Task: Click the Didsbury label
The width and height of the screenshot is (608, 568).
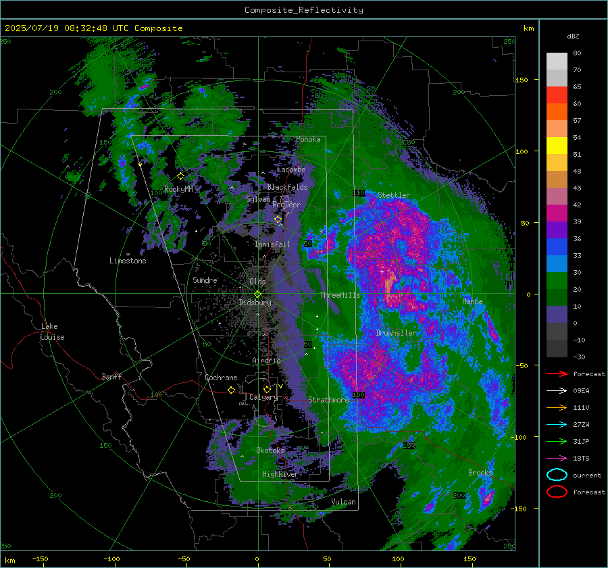Action: (255, 303)
